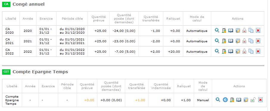View Compte Epargne Temps details with magnifier
270x111 pixels.
(x=218, y=100)
